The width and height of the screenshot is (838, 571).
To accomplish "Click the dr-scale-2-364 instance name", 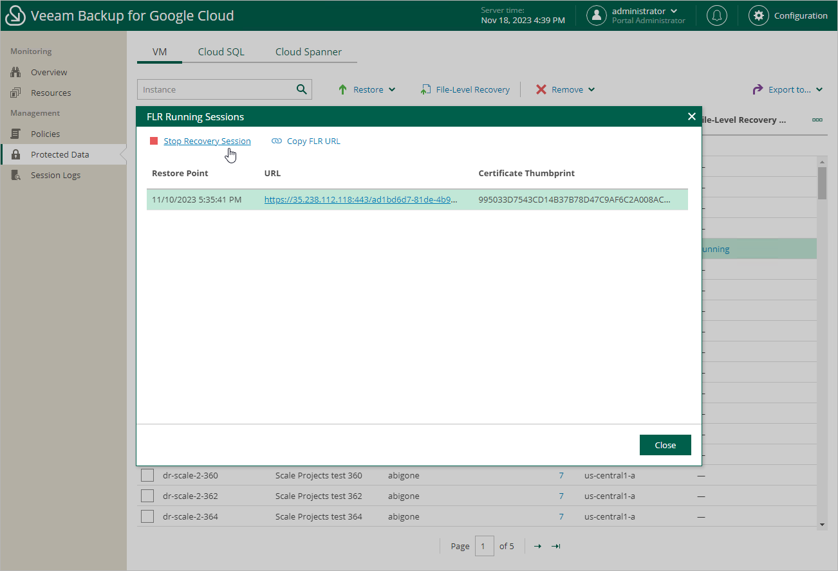I will pyautogui.click(x=191, y=517).
